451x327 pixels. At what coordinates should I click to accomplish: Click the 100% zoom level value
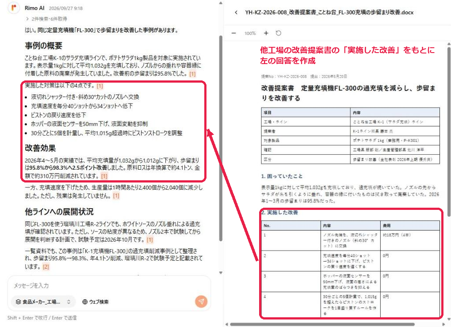[x=250, y=33]
